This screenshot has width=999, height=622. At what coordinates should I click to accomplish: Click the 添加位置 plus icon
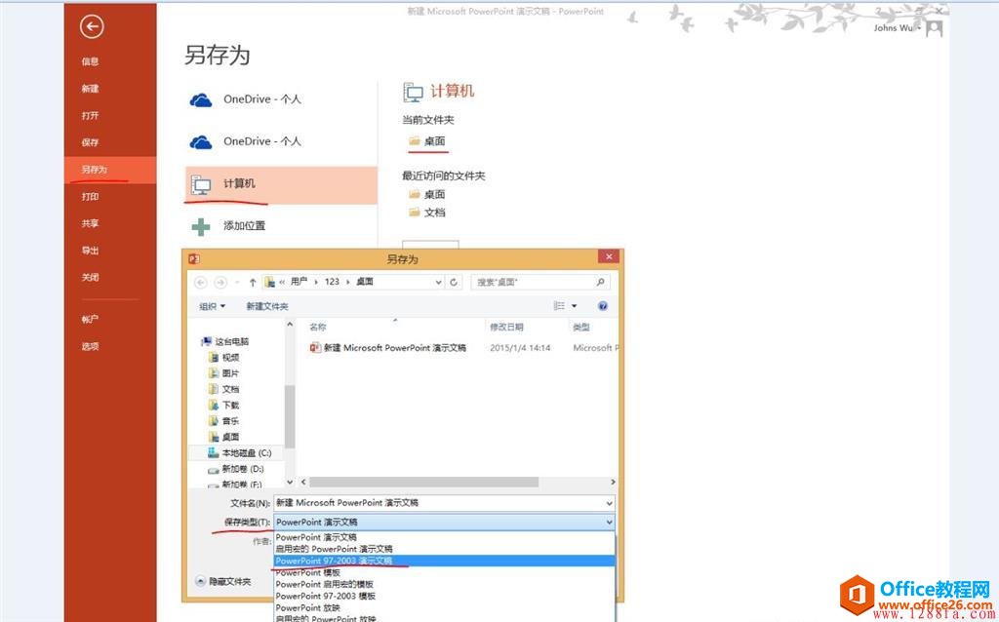click(202, 225)
